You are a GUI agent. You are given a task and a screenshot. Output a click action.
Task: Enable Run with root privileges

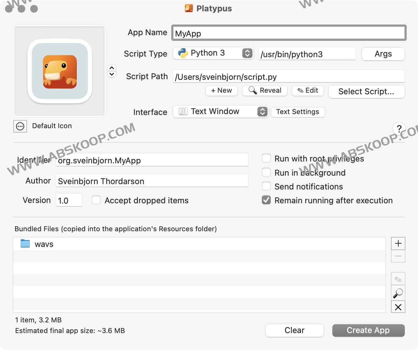(266, 158)
